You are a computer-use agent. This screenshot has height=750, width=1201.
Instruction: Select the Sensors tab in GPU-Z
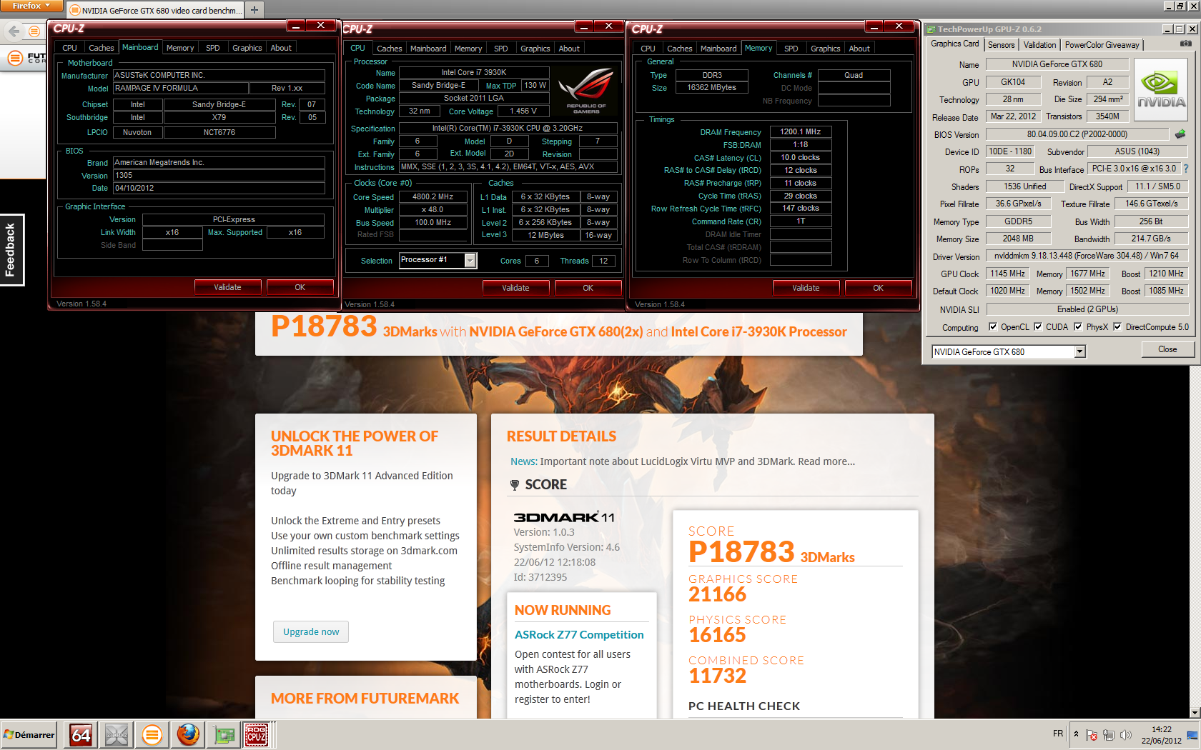pyautogui.click(x=1002, y=44)
